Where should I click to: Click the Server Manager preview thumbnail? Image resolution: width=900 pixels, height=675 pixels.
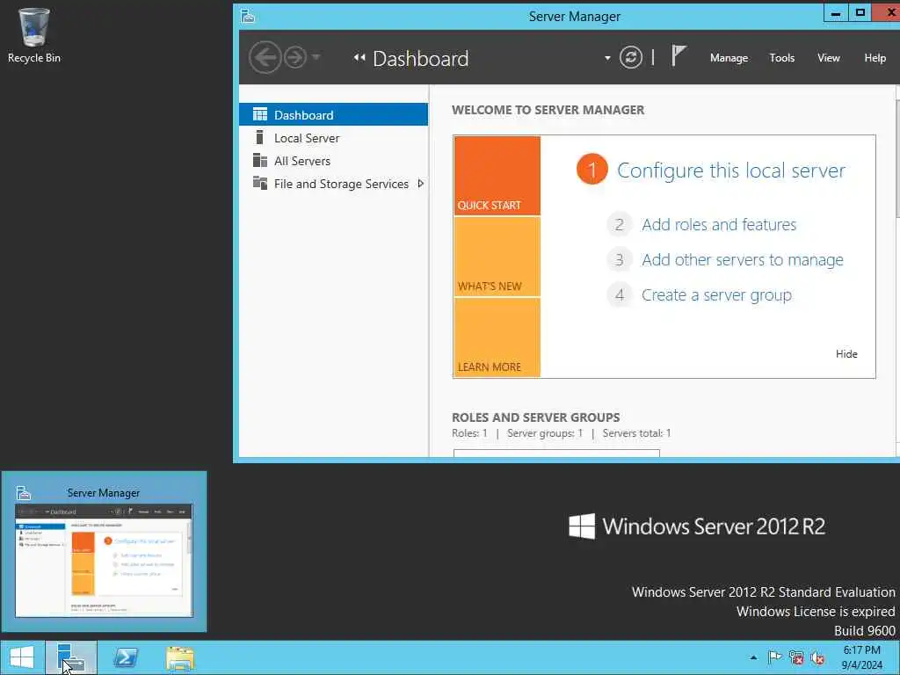tap(104, 560)
